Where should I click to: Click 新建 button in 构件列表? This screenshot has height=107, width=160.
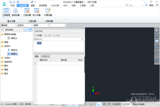38,35
